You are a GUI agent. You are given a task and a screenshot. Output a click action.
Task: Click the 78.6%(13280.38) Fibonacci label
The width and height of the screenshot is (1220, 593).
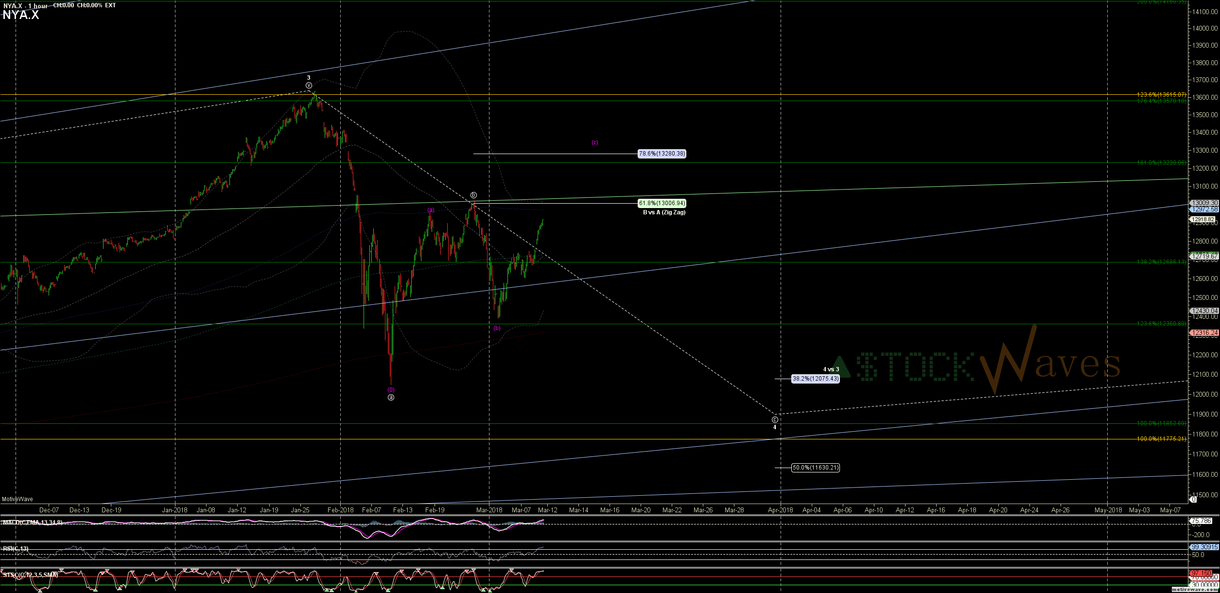[x=662, y=154]
